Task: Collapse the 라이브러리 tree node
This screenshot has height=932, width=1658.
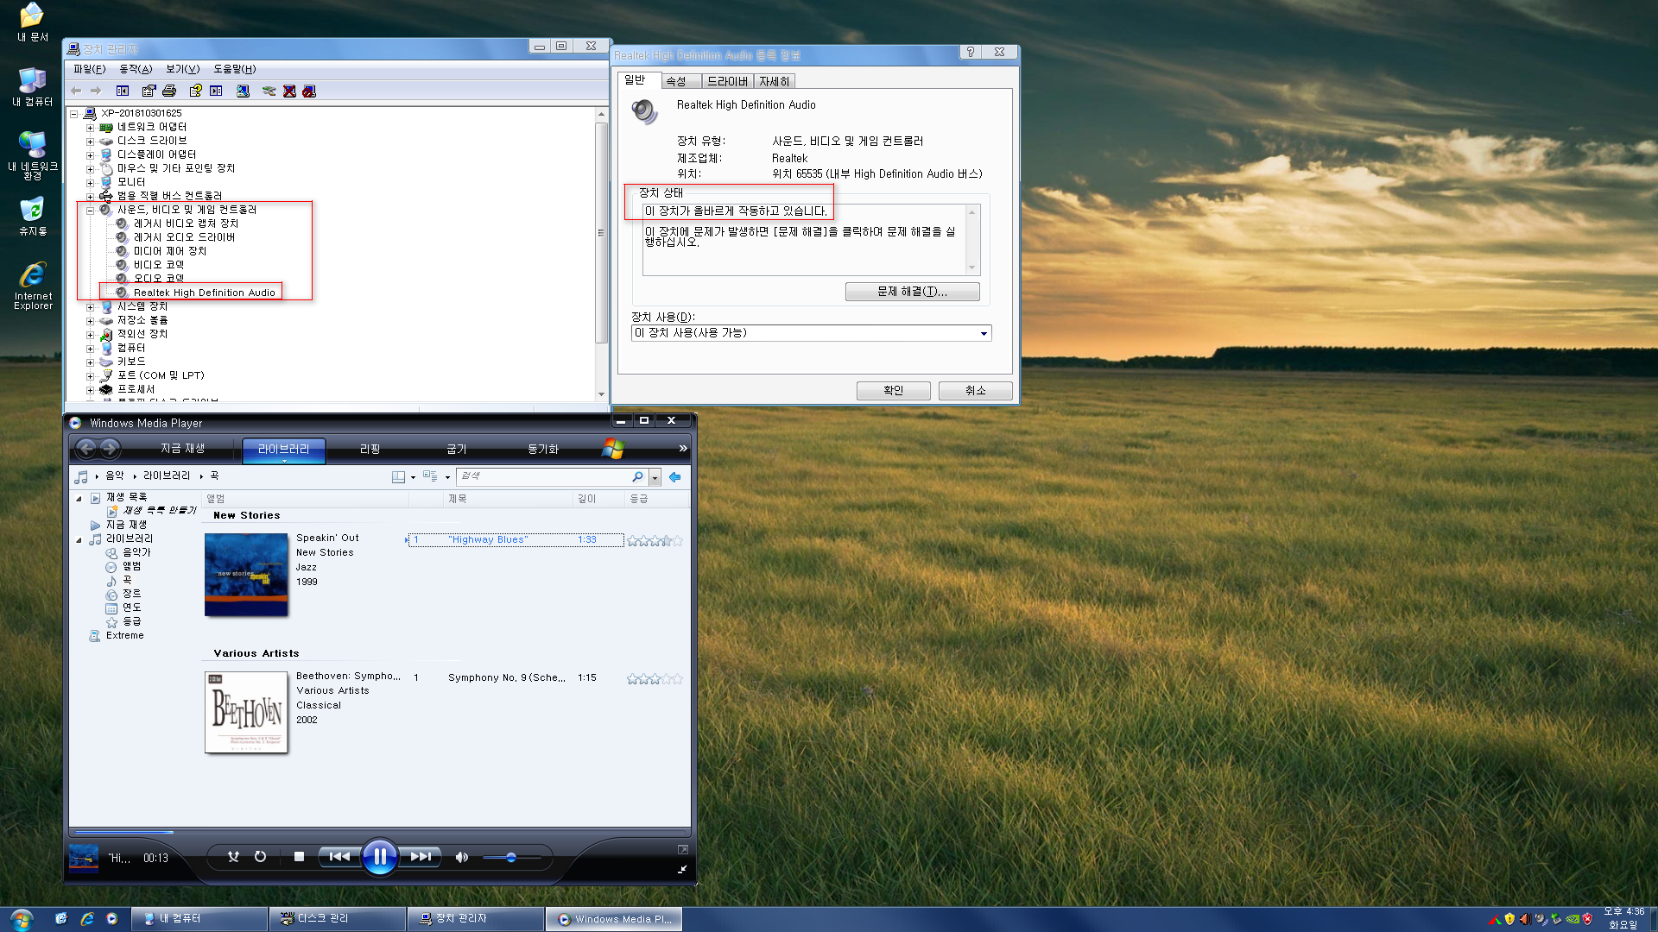Action: point(79,539)
